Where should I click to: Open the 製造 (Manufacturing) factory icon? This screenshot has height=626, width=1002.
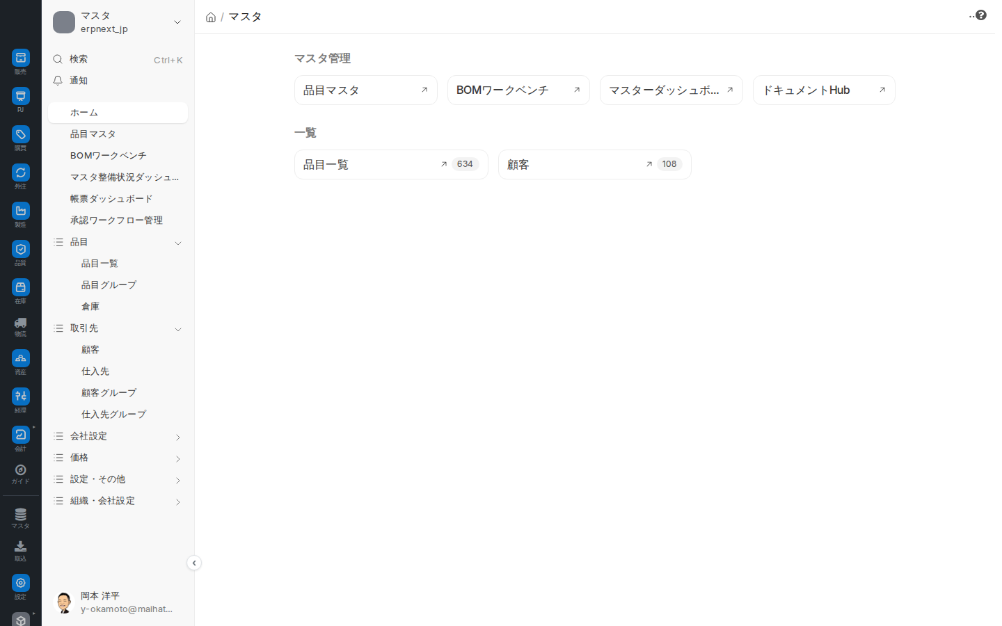[x=21, y=211]
